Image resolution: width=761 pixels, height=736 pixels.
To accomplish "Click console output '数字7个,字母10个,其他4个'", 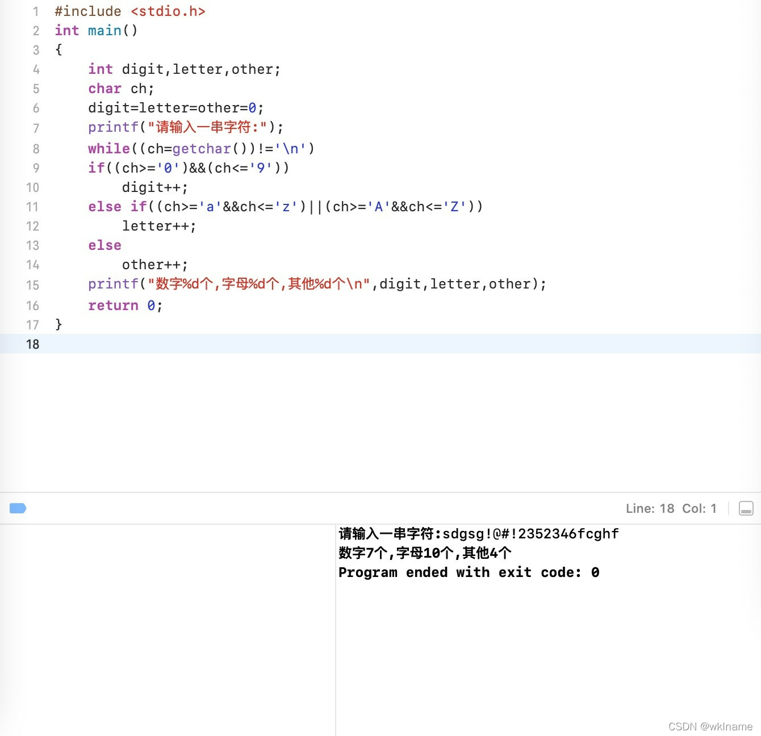I will point(425,553).
